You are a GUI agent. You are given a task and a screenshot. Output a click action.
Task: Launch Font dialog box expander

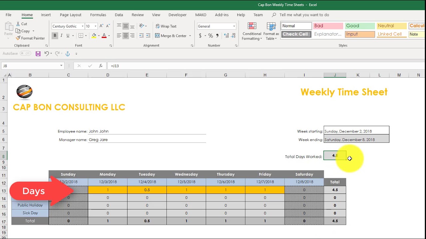111,45
